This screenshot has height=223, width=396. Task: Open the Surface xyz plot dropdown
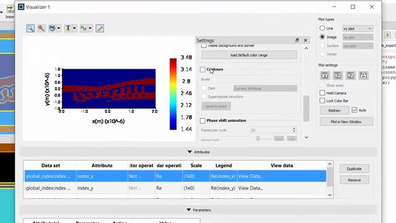[x=358, y=46]
